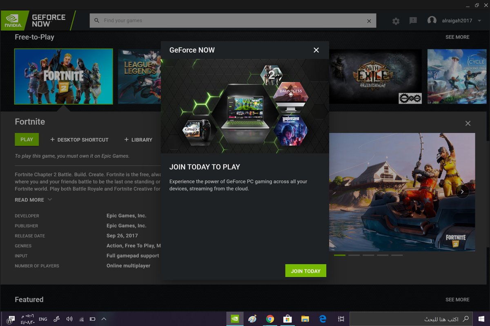Click the Free-to-Play section heading
The width and height of the screenshot is (490, 326).
click(x=34, y=37)
